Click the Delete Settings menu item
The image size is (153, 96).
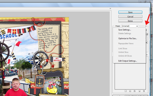pos(125,34)
